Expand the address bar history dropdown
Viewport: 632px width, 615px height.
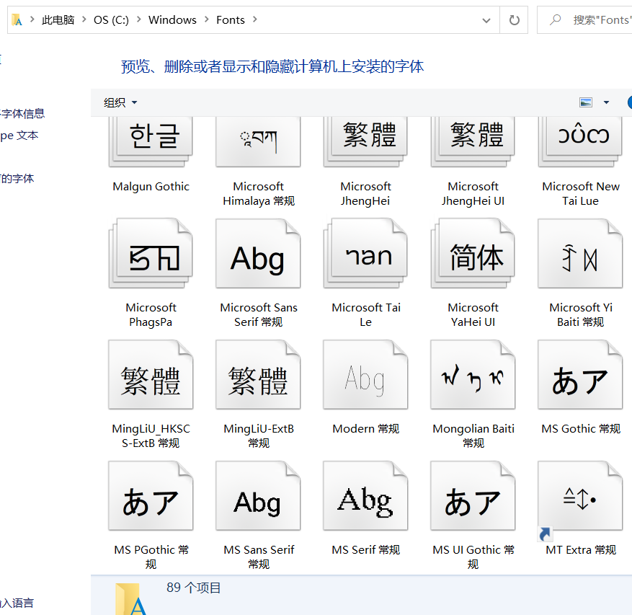tap(486, 19)
